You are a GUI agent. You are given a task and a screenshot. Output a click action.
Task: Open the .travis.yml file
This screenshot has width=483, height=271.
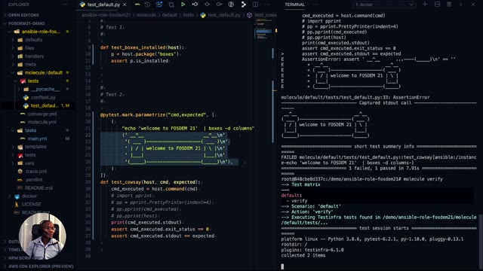pos(35,172)
